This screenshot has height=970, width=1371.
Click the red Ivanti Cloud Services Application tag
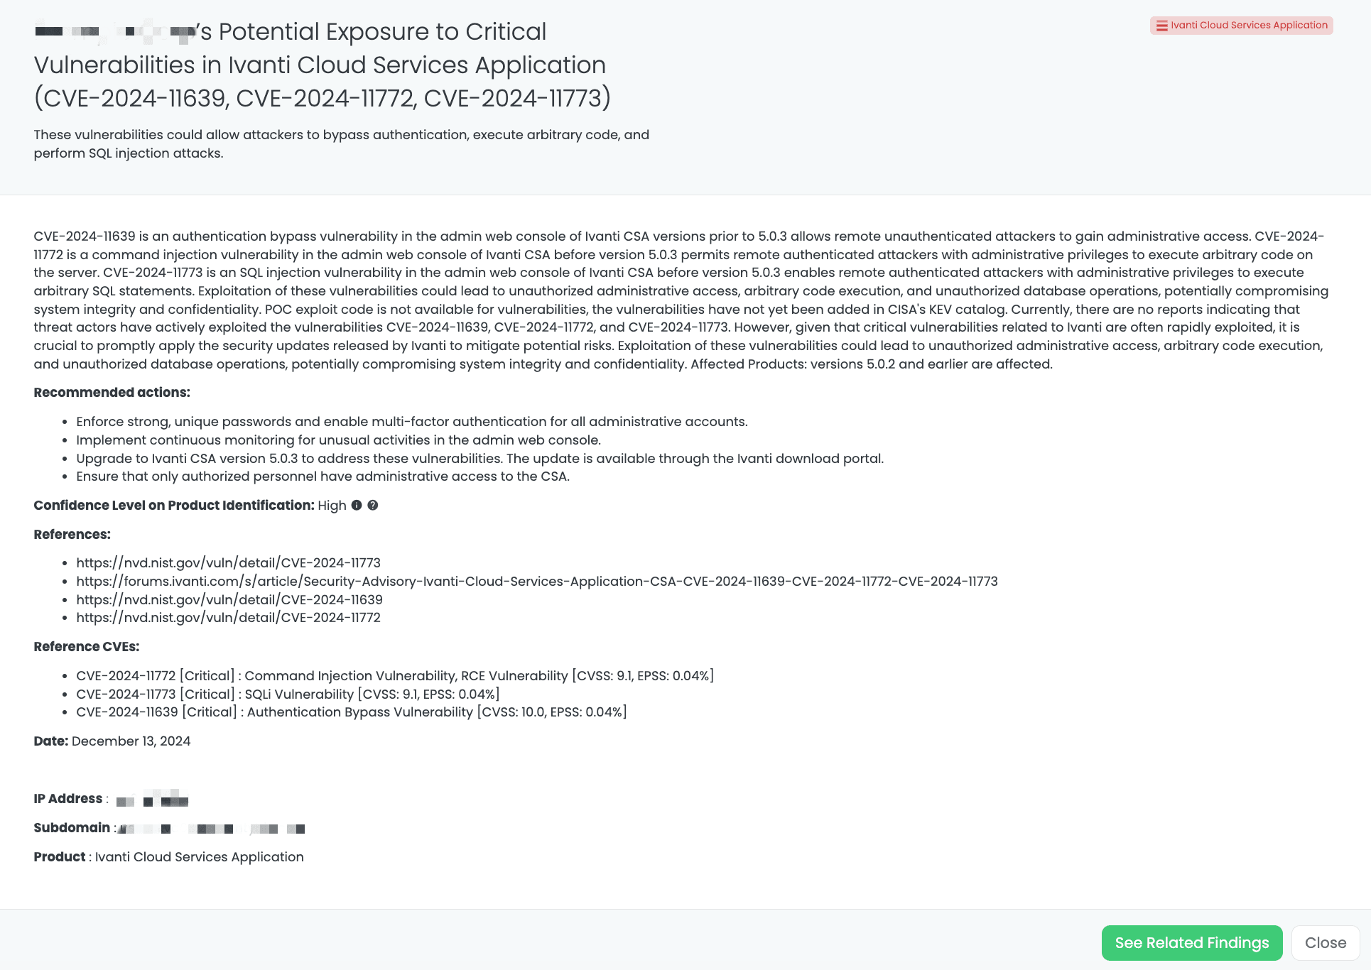1242,25
